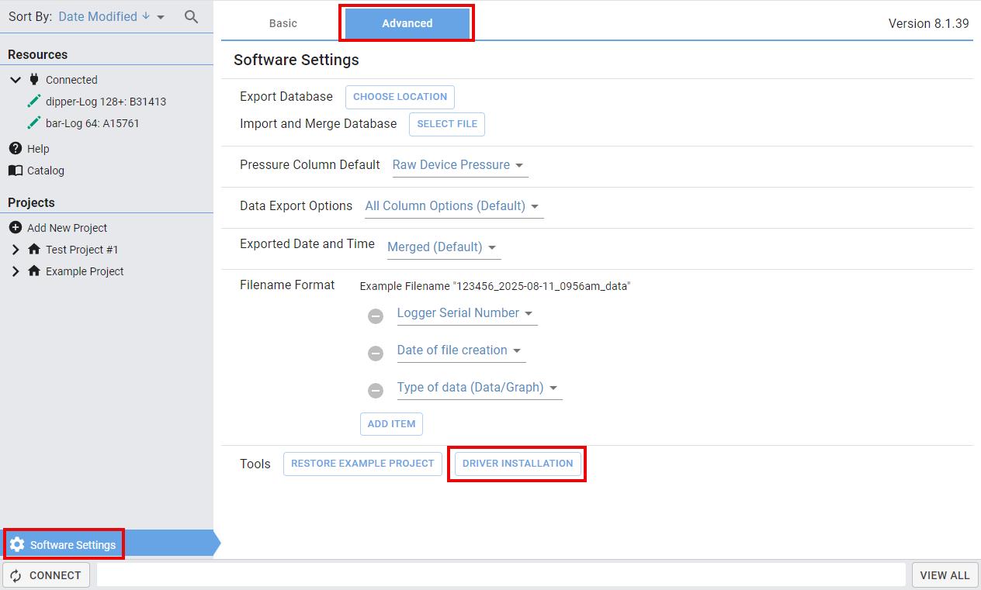Viewport: 981px width, 590px height.
Task: Click the Driver Installation button
Action: click(x=517, y=464)
